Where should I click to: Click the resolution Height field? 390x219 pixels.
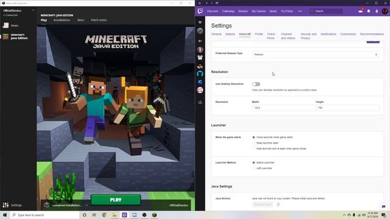click(x=348, y=108)
